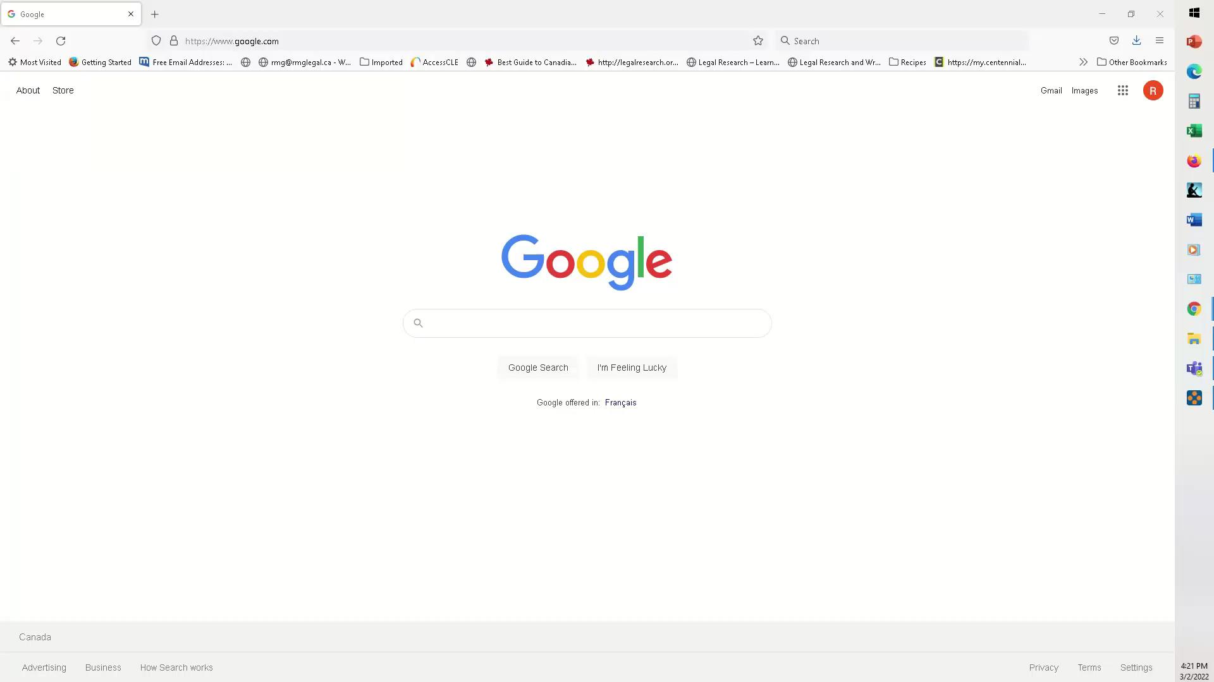Click the overflow bookmarks chevron
The height and width of the screenshot is (682, 1214).
[x=1083, y=62]
